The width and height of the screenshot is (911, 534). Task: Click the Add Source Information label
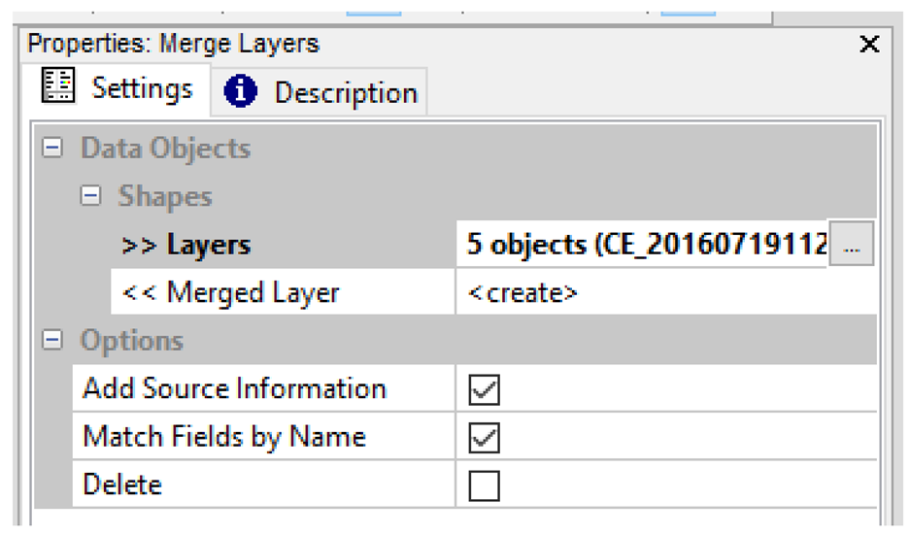pos(234,389)
